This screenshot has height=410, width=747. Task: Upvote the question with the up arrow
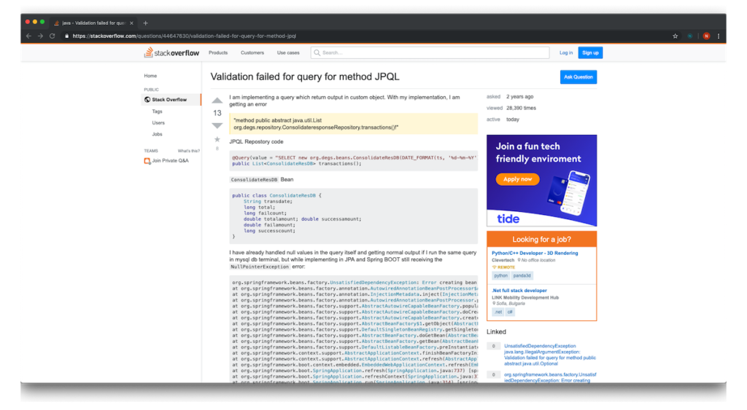tap(217, 100)
